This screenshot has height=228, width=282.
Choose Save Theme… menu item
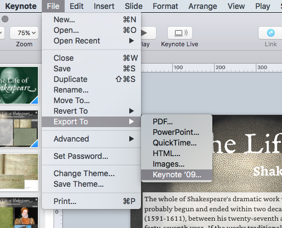click(91, 184)
